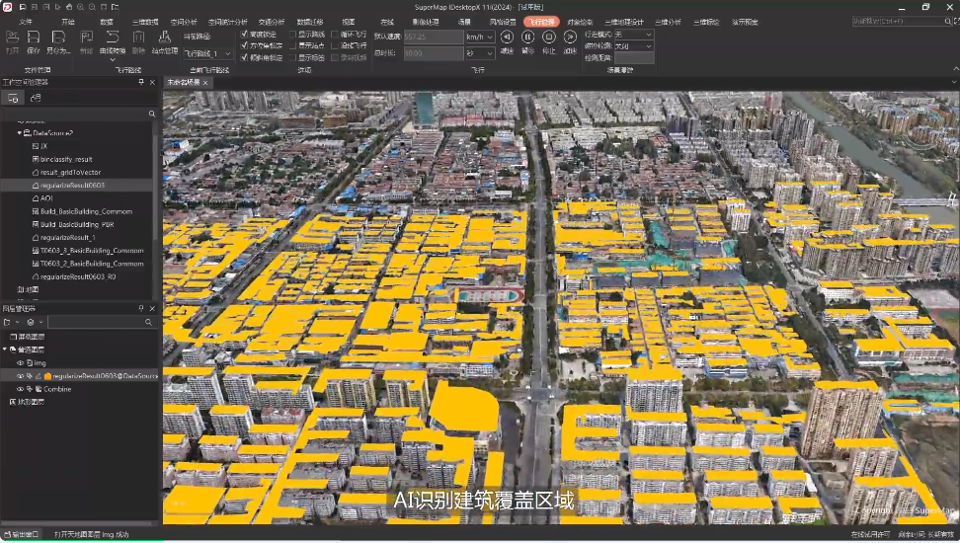Switch to the Data (数据) ribbon tab
The height and width of the screenshot is (543, 960).
coord(107,22)
